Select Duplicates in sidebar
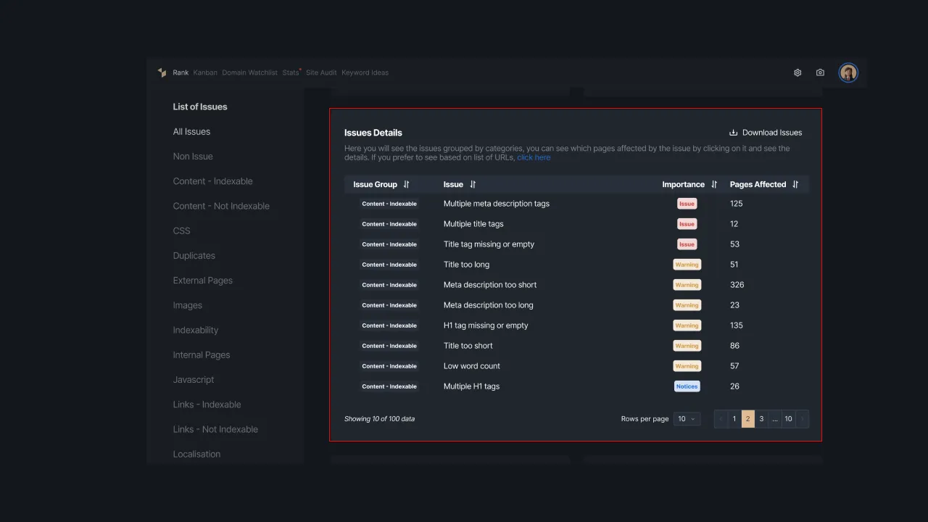This screenshot has width=928, height=522. (x=194, y=255)
